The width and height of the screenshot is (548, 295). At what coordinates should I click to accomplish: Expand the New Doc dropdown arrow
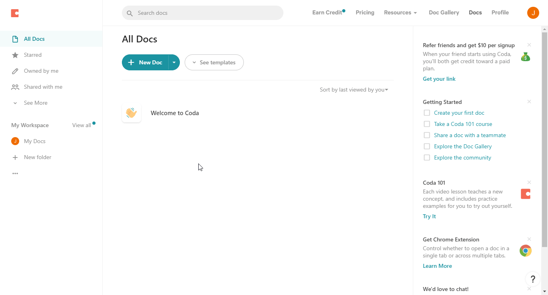(174, 62)
